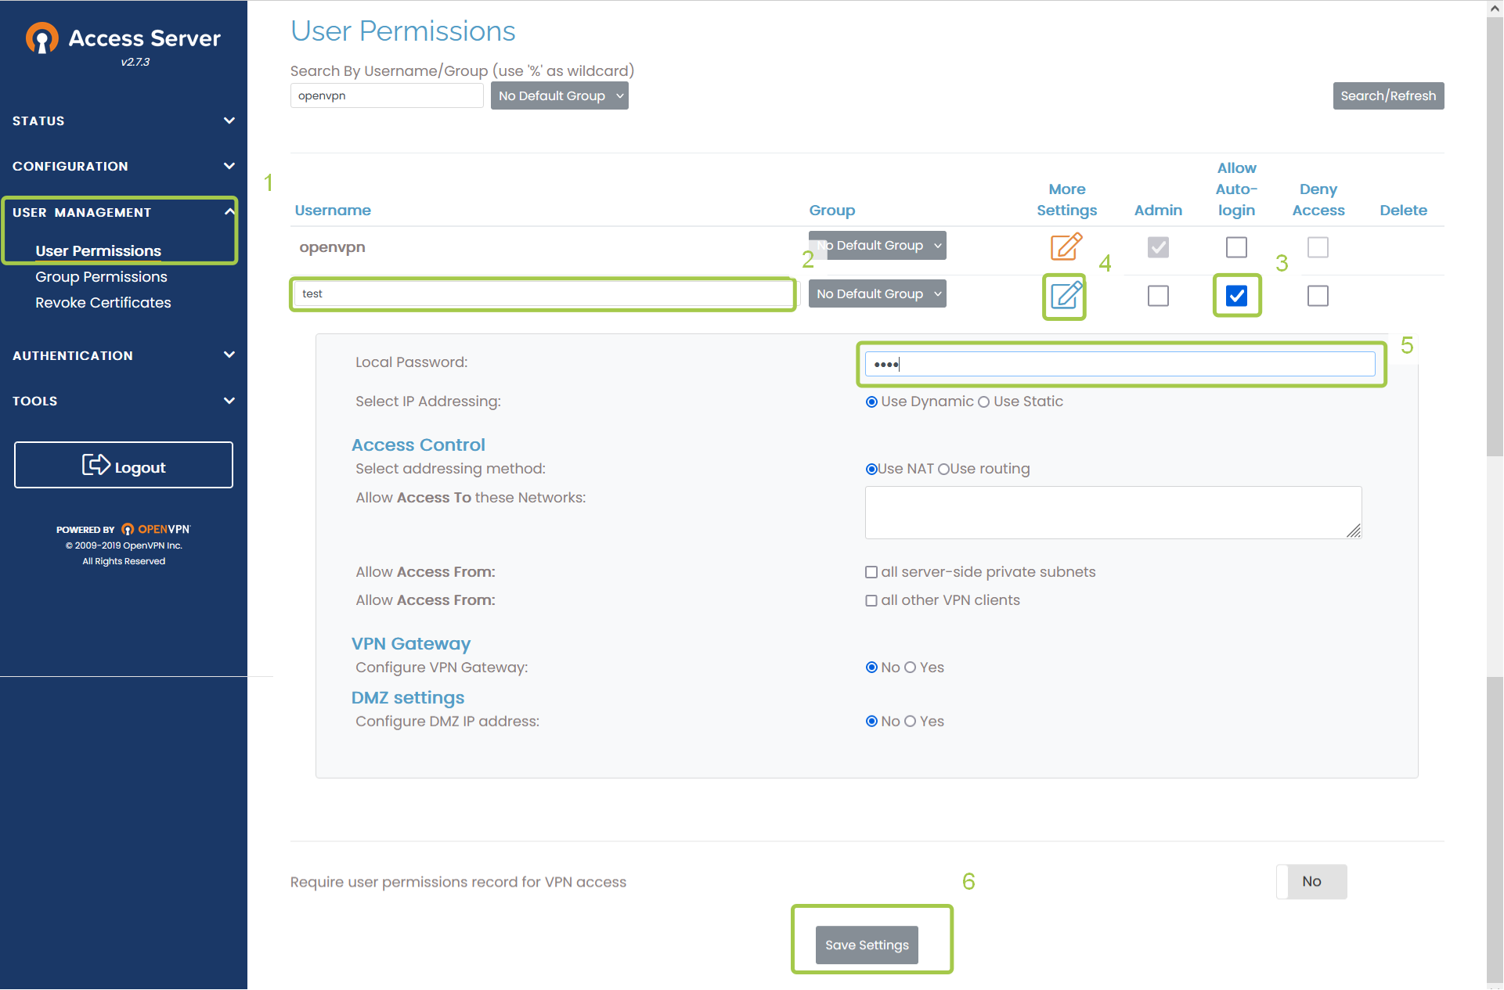Image resolution: width=1504 pixels, height=990 pixels.
Task: Toggle Deny Access for test user
Action: click(x=1317, y=294)
